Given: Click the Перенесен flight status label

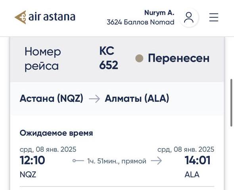Looking at the screenshot, I should 178,58.
